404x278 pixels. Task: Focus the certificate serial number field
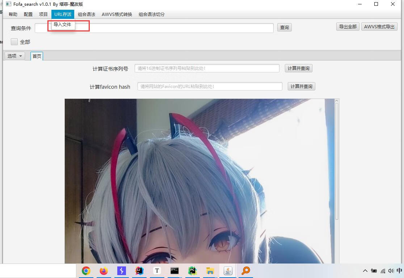(207, 68)
